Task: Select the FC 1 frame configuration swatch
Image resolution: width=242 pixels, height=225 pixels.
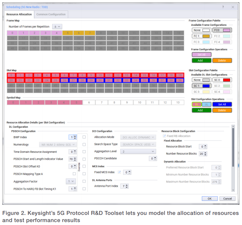Action: pyautogui.click(x=201, y=36)
